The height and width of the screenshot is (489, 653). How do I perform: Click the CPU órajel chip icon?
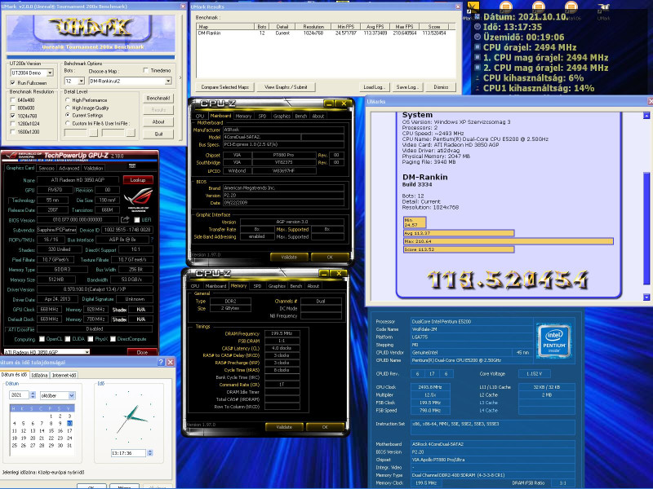pyautogui.click(x=478, y=47)
